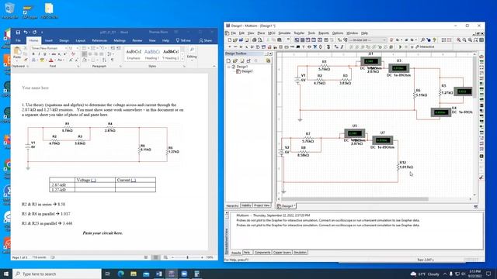Apply the Heading 1 style
Image resolution: width=497 pixels, height=279 pixels.
pyautogui.click(x=152, y=54)
